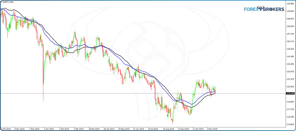Click the 16 Aug 2019 date label
This screenshot has height=131, width=296.
pos(168,129)
